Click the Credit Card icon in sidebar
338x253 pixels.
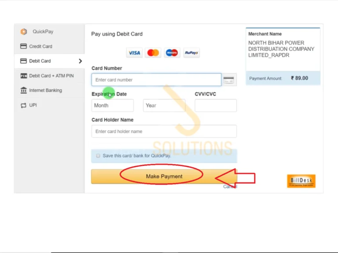click(x=23, y=46)
